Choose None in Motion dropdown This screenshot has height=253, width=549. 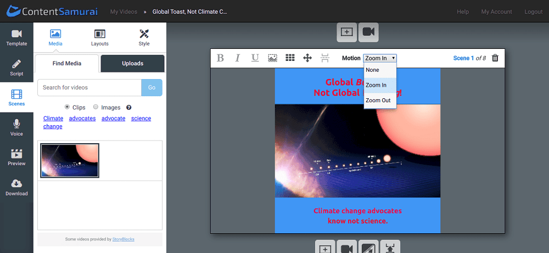click(x=380, y=70)
